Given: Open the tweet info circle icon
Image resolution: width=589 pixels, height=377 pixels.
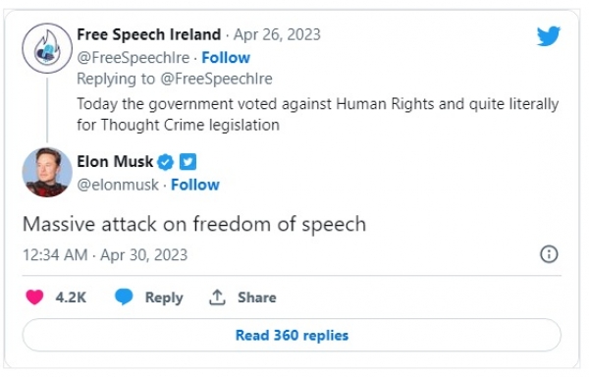Looking at the screenshot, I should coord(549,254).
